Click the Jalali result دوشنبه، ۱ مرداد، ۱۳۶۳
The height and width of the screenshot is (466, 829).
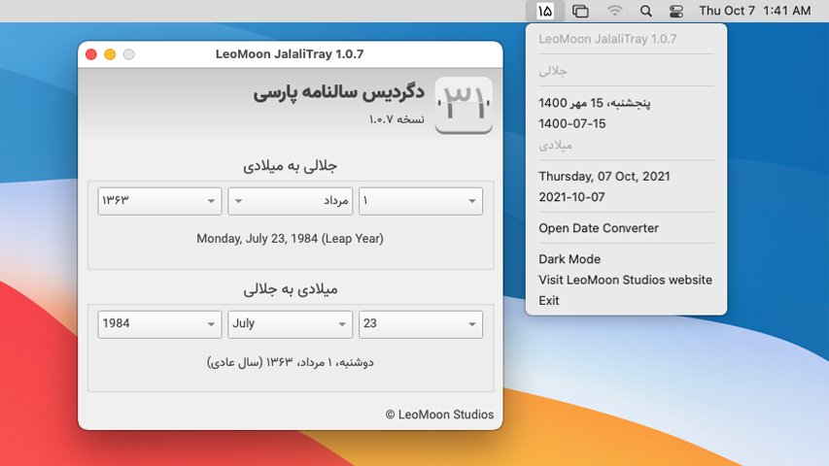click(291, 362)
